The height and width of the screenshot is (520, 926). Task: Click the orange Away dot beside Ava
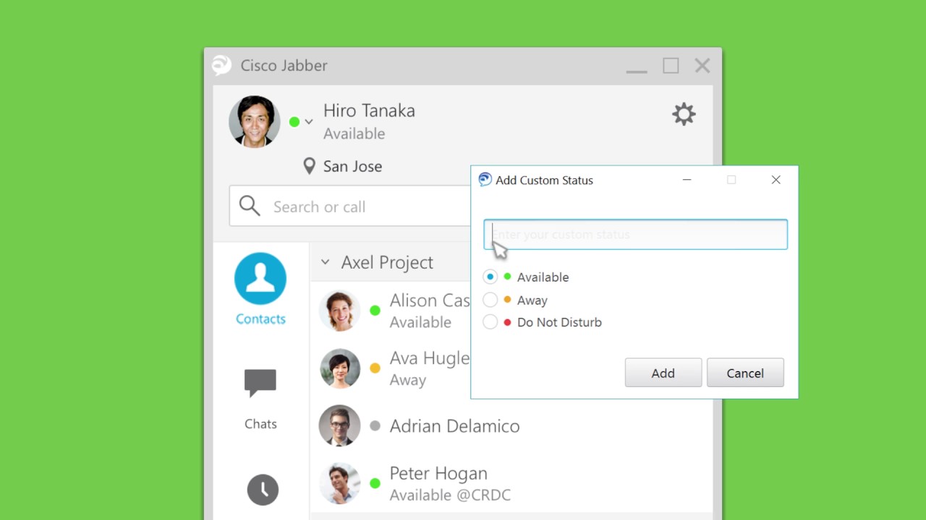375,368
